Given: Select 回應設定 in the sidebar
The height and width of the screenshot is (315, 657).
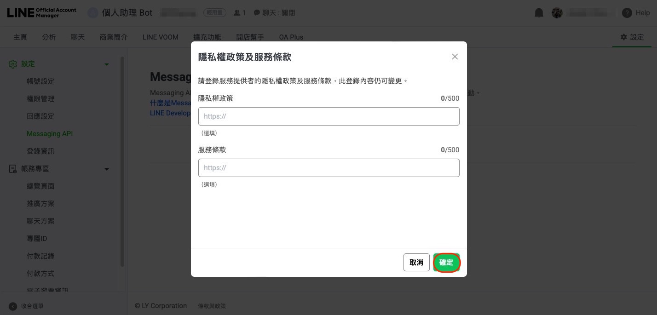Looking at the screenshot, I should [x=40, y=116].
